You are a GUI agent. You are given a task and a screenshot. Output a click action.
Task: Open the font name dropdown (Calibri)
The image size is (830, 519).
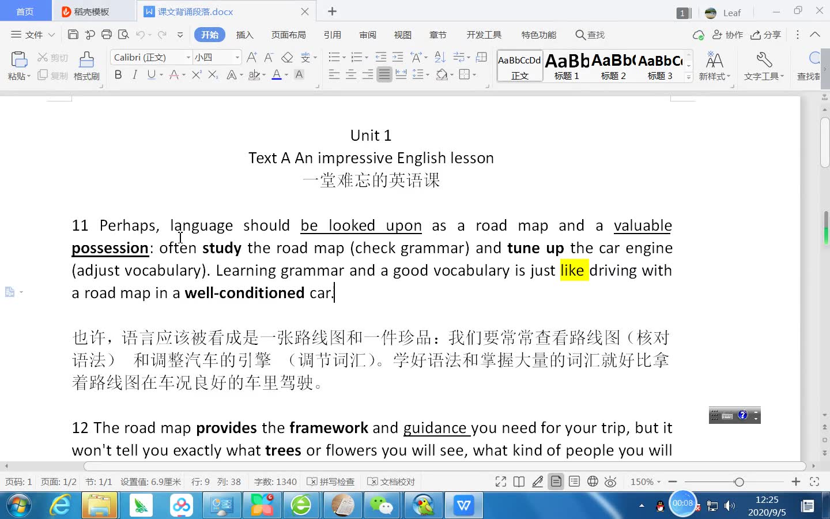[x=188, y=57]
